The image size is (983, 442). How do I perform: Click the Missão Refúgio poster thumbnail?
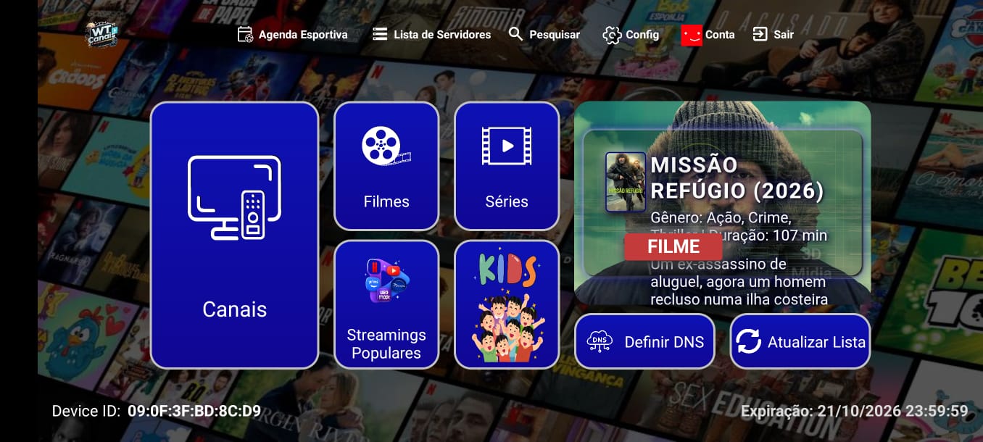click(x=625, y=182)
